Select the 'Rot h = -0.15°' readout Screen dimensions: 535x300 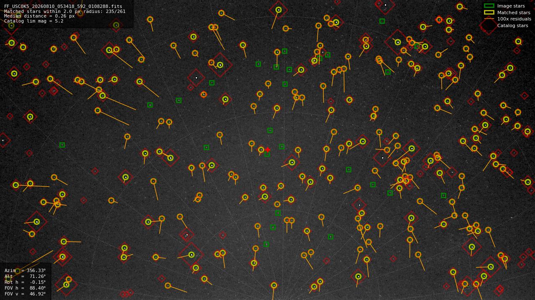click(x=25, y=282)
